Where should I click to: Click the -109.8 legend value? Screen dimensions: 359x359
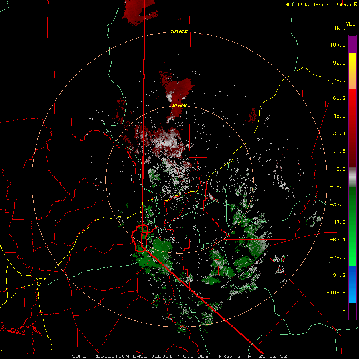point(337,293)
